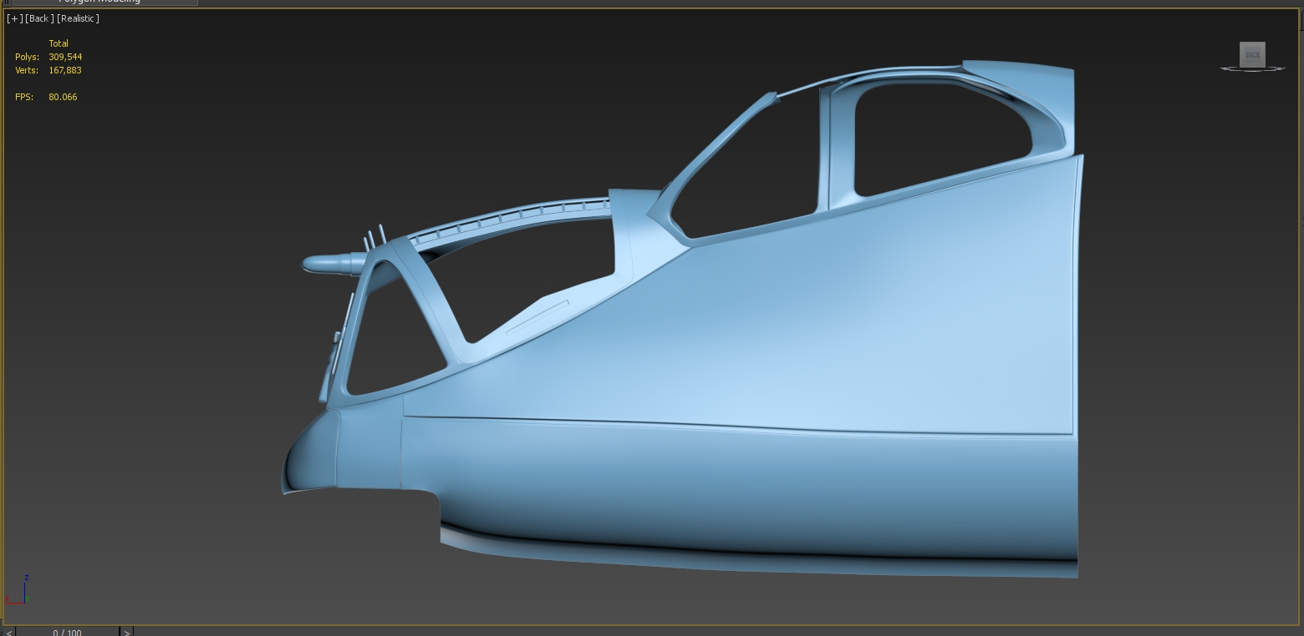
Task: Click the Total statistics column header
Action: click(x=59, y=43)
